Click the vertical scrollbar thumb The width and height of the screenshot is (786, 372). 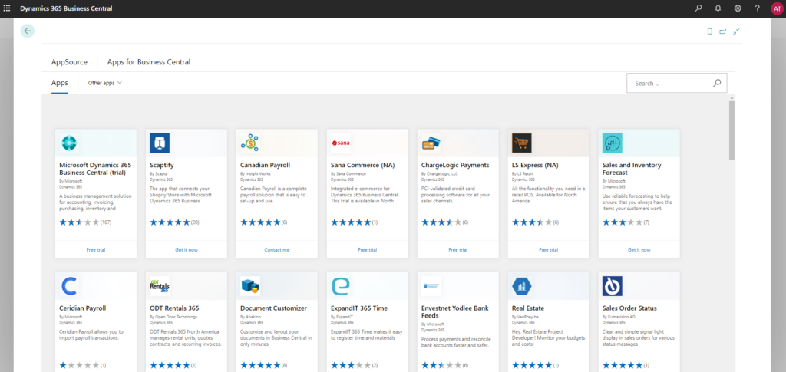[732, 130]
